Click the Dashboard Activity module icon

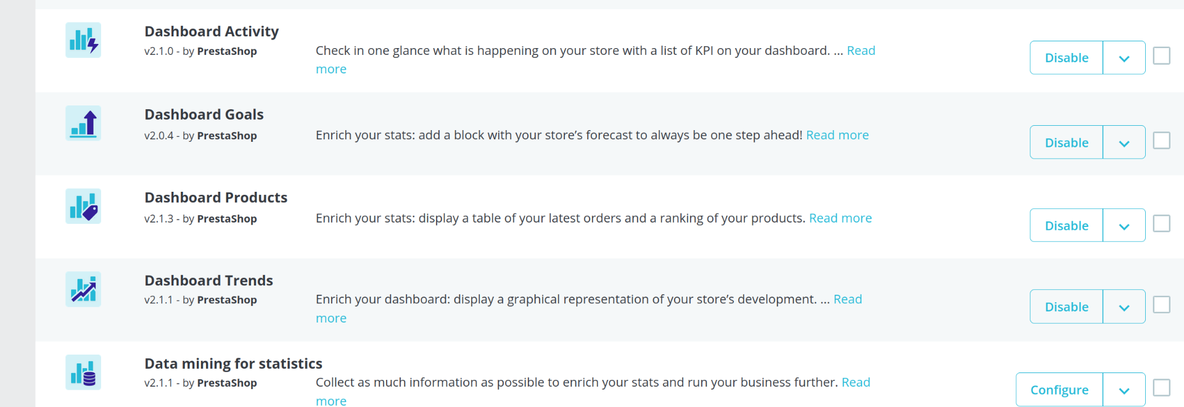(x=83, y=40)
